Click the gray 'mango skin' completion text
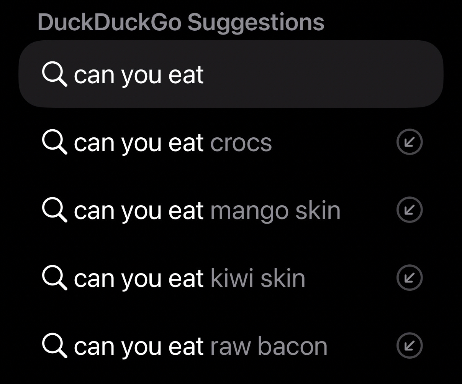 click(275, 211)
